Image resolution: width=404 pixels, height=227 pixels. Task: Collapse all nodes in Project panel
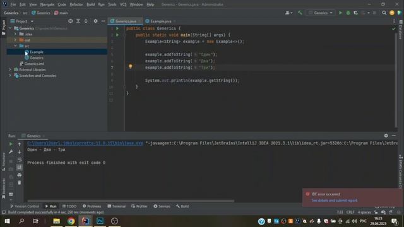click(86, 21)
